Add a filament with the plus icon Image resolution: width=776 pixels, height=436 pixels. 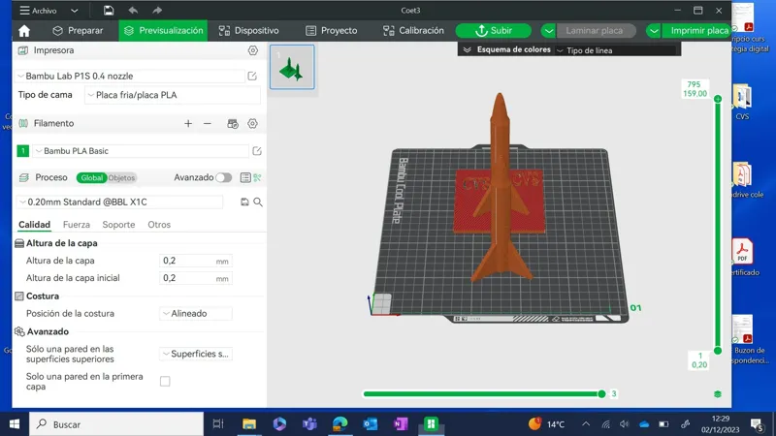(188, 124)
